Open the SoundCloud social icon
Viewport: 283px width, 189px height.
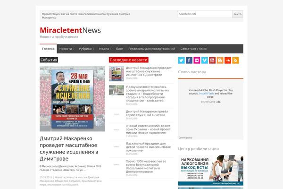click(x=228, y=60)
